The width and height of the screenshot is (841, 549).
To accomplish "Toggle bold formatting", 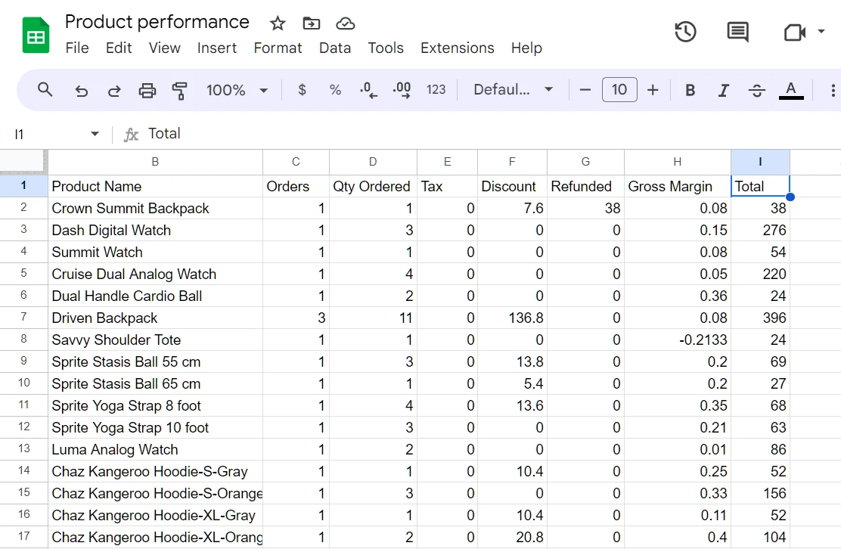I will pos(690,89).
